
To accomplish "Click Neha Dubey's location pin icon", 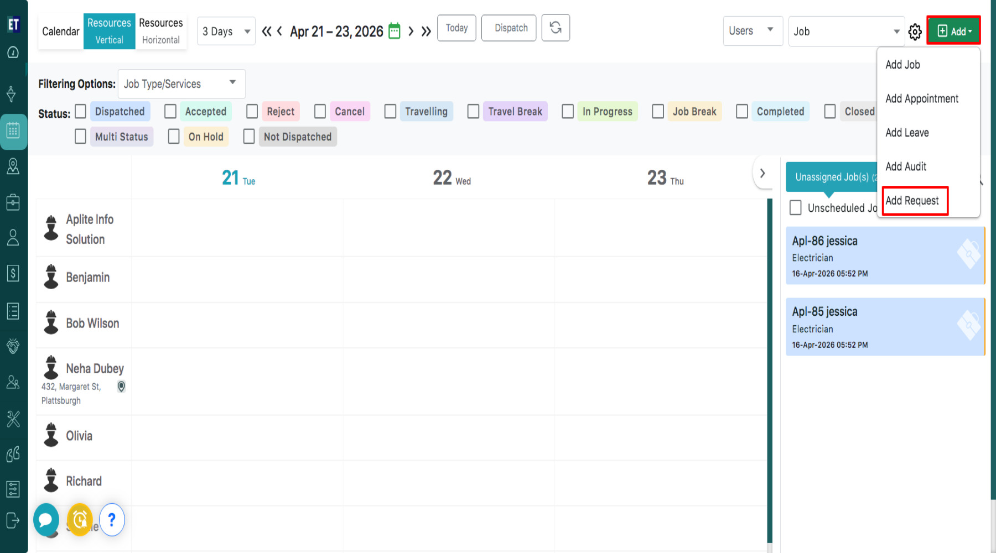I will point(121,387).
